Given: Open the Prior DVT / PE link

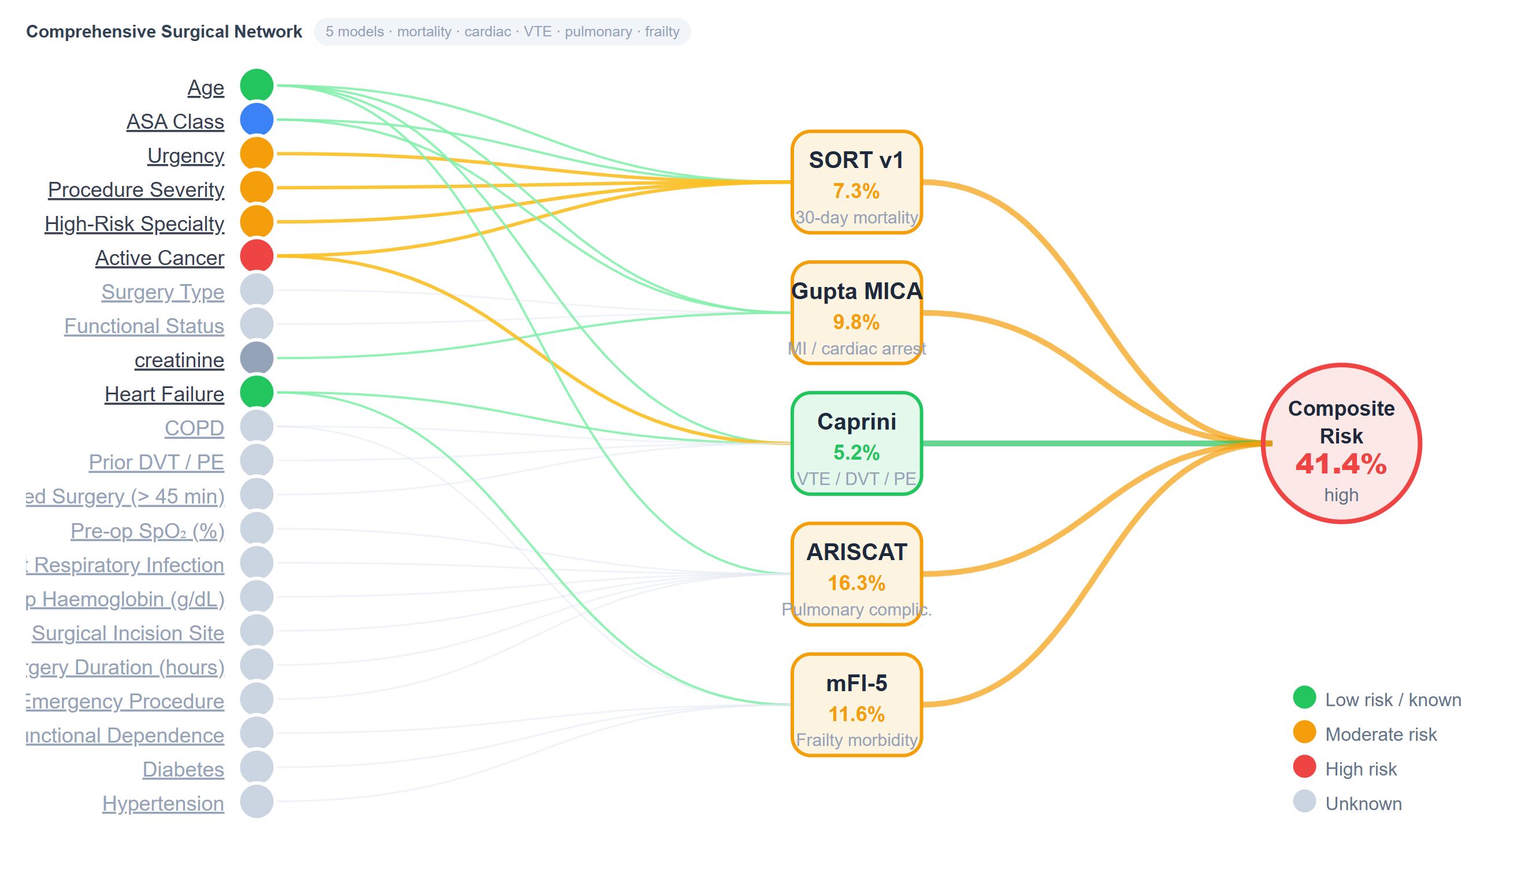Looking at the screenshot, I should 157,461.
